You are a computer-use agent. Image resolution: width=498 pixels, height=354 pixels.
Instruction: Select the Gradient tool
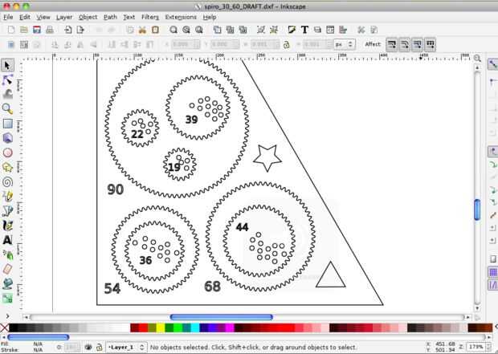[7, 298]
